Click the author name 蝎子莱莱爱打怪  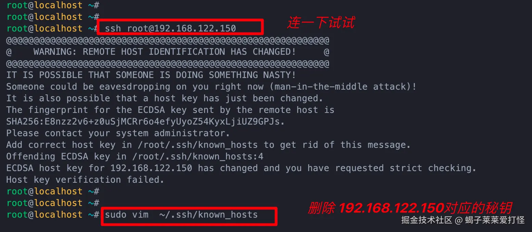[495, 220]
